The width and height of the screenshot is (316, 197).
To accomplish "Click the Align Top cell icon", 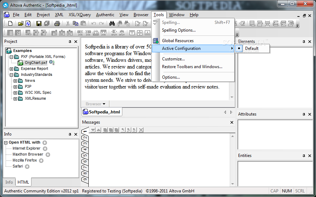I will click(132, 33).
